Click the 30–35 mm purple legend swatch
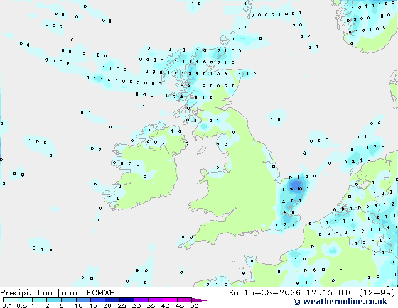 (141, 300)
